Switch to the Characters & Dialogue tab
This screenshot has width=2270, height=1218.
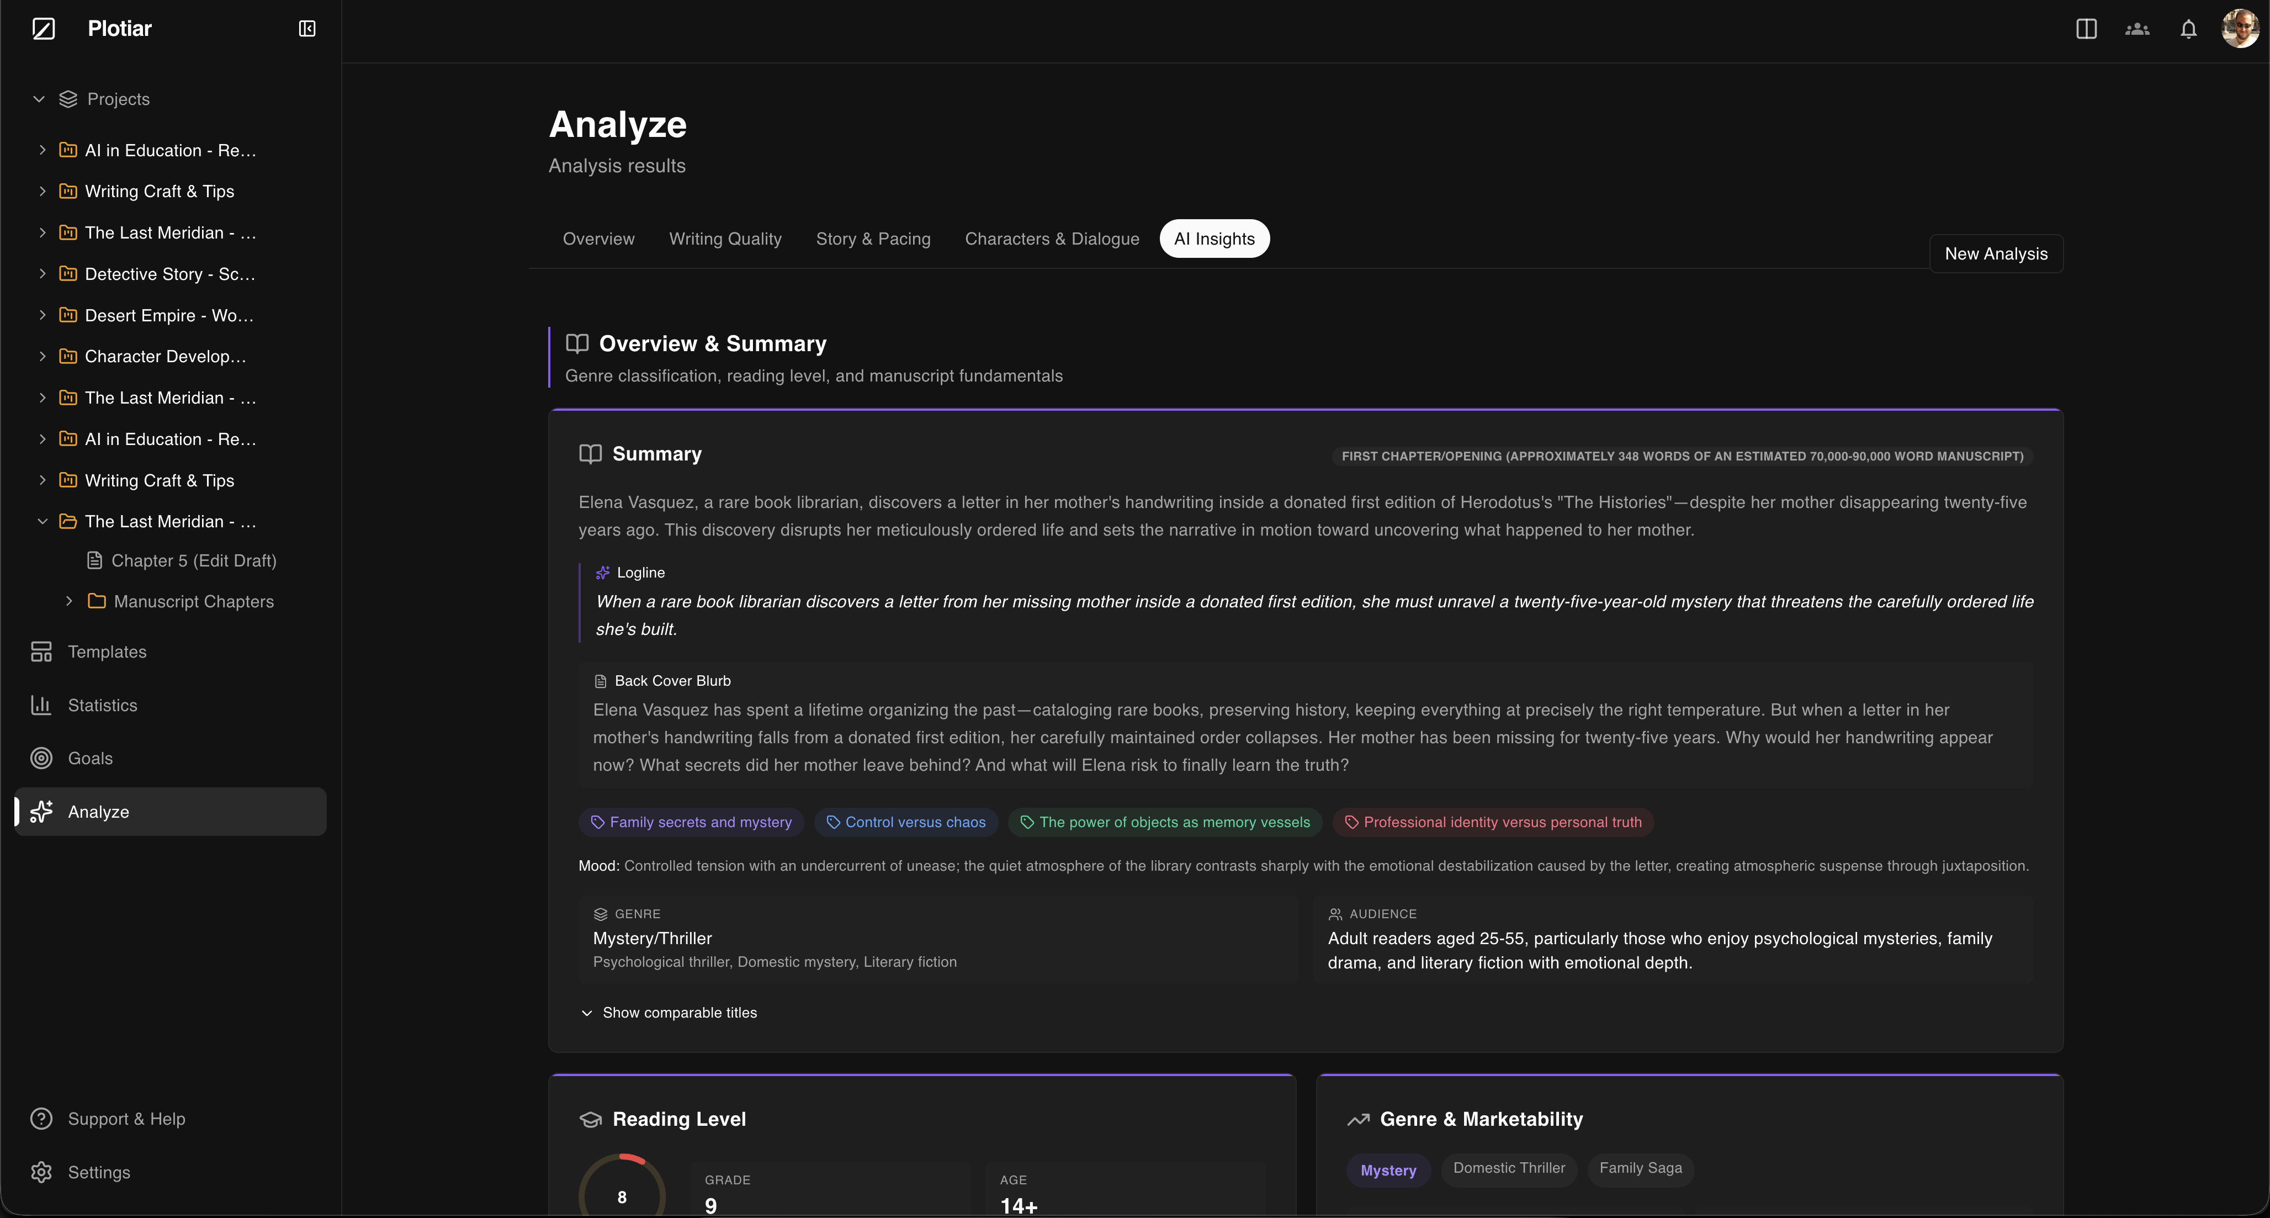point(1052,239)
